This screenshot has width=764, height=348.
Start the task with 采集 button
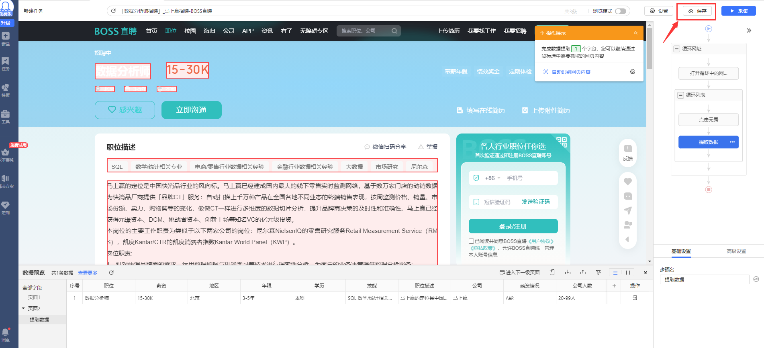point(738,11)
